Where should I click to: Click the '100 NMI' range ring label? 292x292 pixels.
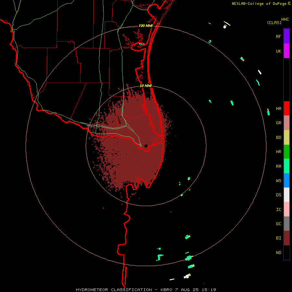[x=146, y=26]
